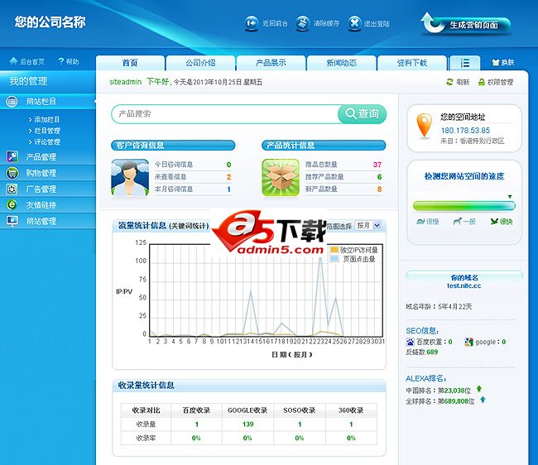Click the 退出登陆 X icon
538x465 pixels.
point(354,23)
